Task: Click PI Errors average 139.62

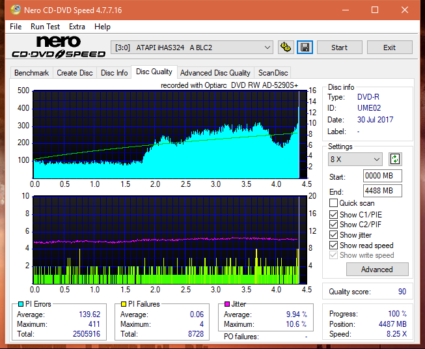Action: (x=89, y=314)
